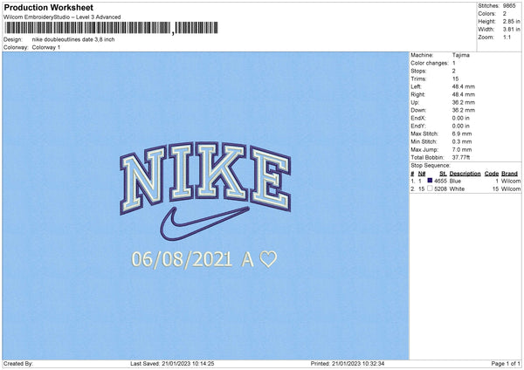Click the 'Colorway 1' value
524x370 pixels.
46,47
